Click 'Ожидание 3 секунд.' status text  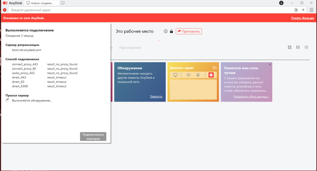click(x=20, y=36)
